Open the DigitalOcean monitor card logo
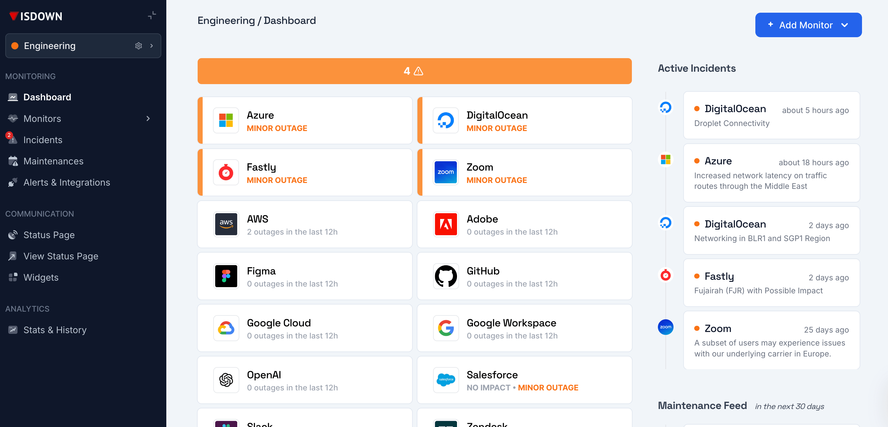This screenshot has height=427, width=888. (446, 120)
